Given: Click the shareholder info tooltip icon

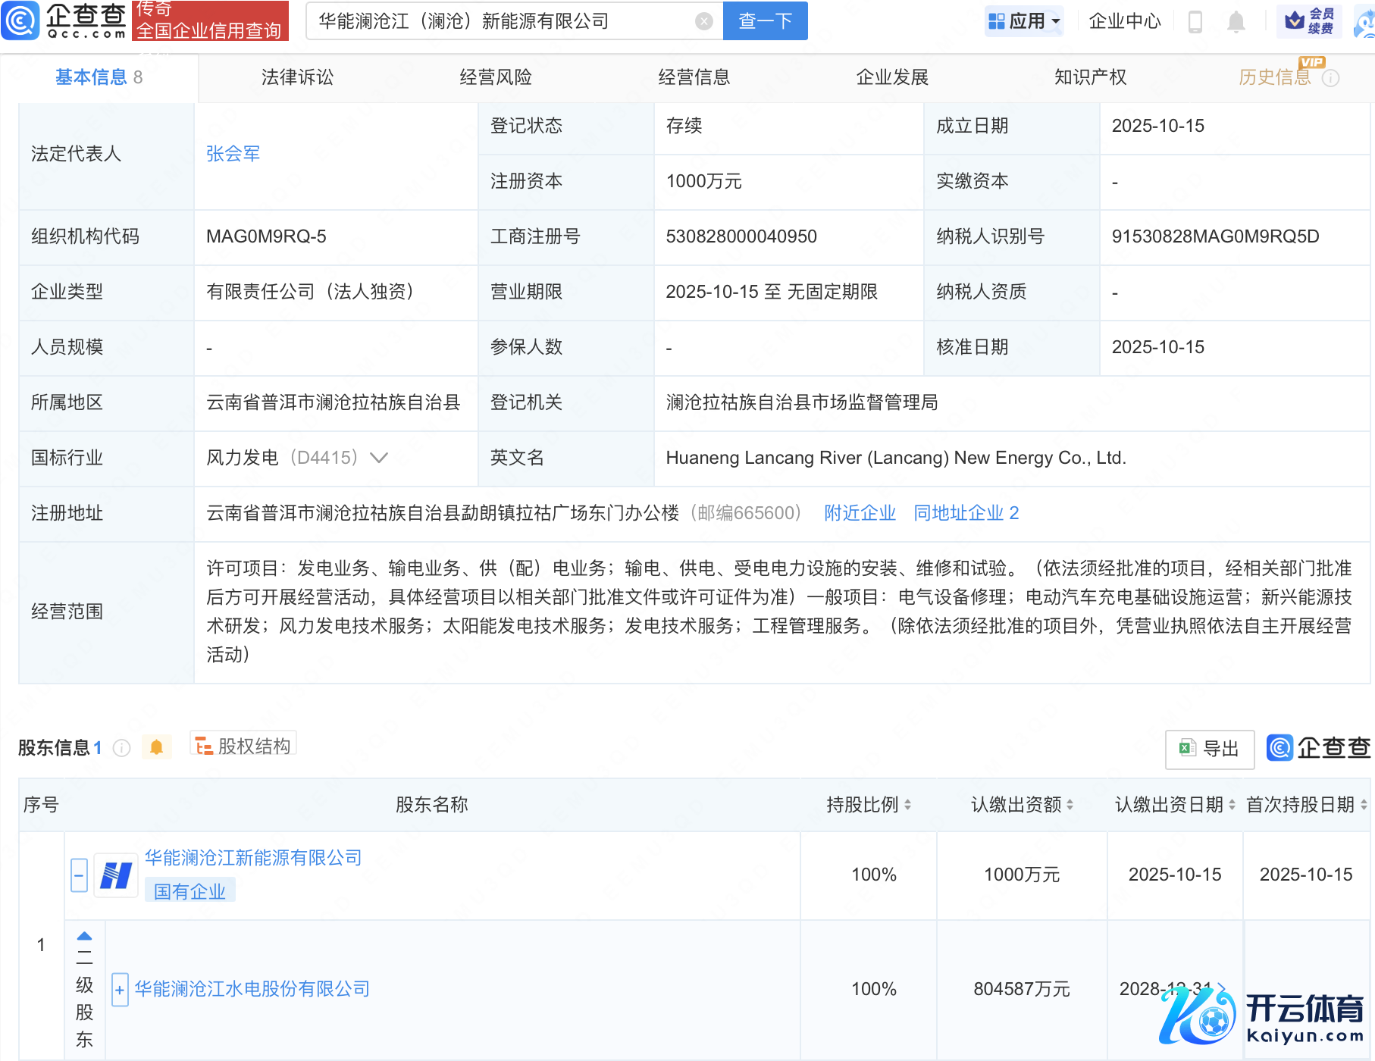Looking at the screenshot, I should pyautogui.click(x=121, y=749).
